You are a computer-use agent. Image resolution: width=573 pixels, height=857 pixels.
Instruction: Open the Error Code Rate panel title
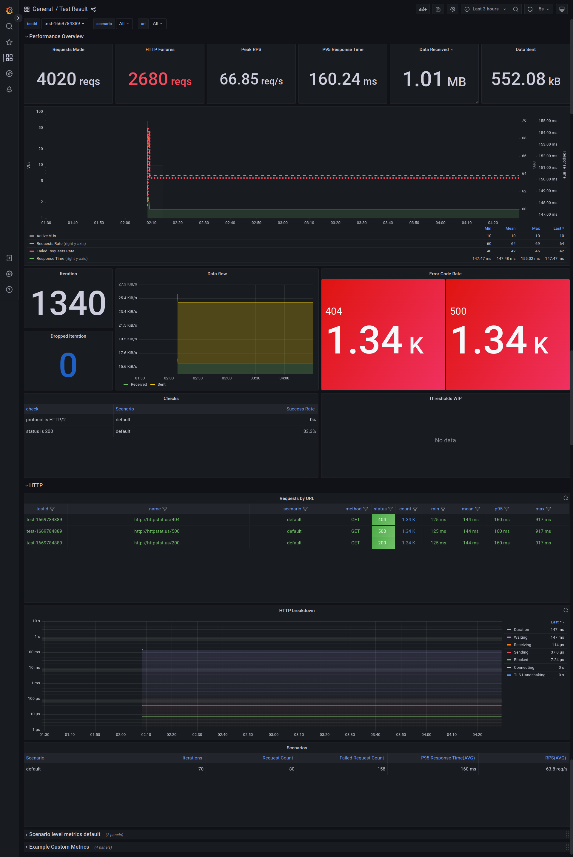point(445,274)
